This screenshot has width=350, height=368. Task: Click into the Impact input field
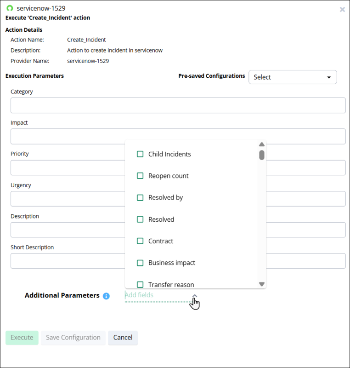178,136
